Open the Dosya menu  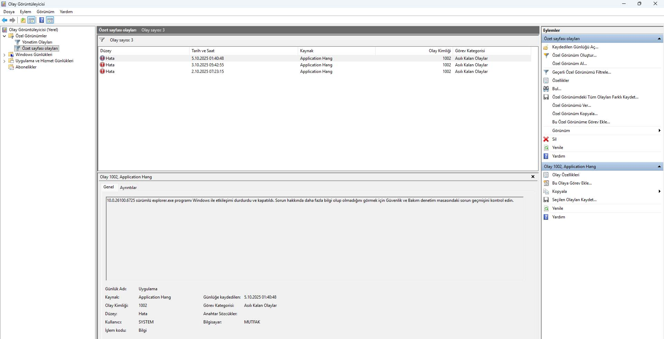9,12
